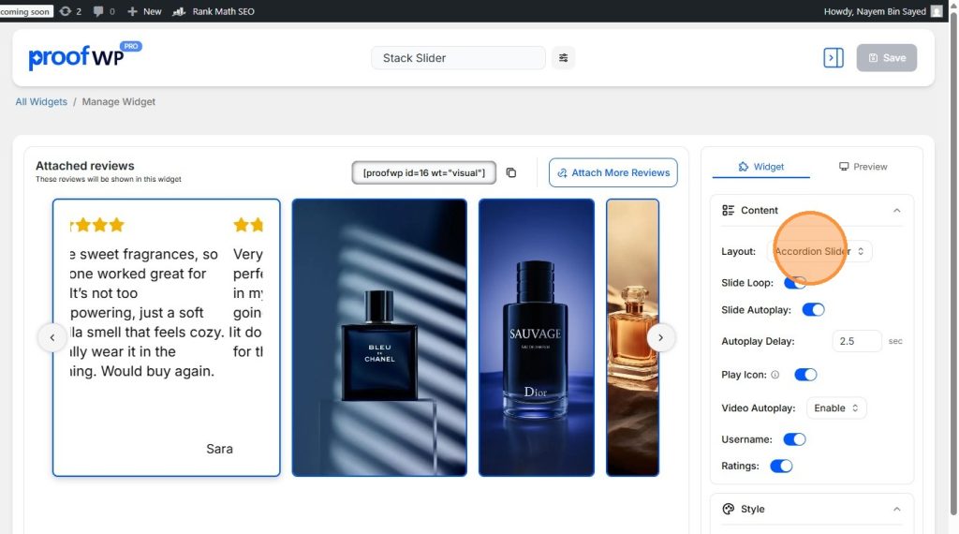Click the ProofWP PRO logo
Image resolution: width=959 pixels, height=534 pixels.
(x=84, y=55)
